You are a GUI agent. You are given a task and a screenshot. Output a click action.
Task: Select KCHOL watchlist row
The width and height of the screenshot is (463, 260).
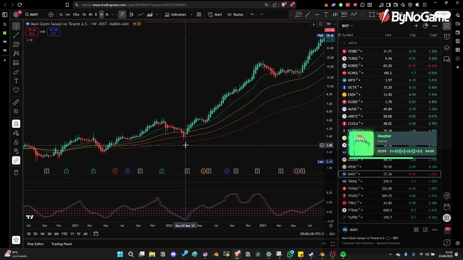(x=390, y=73)
